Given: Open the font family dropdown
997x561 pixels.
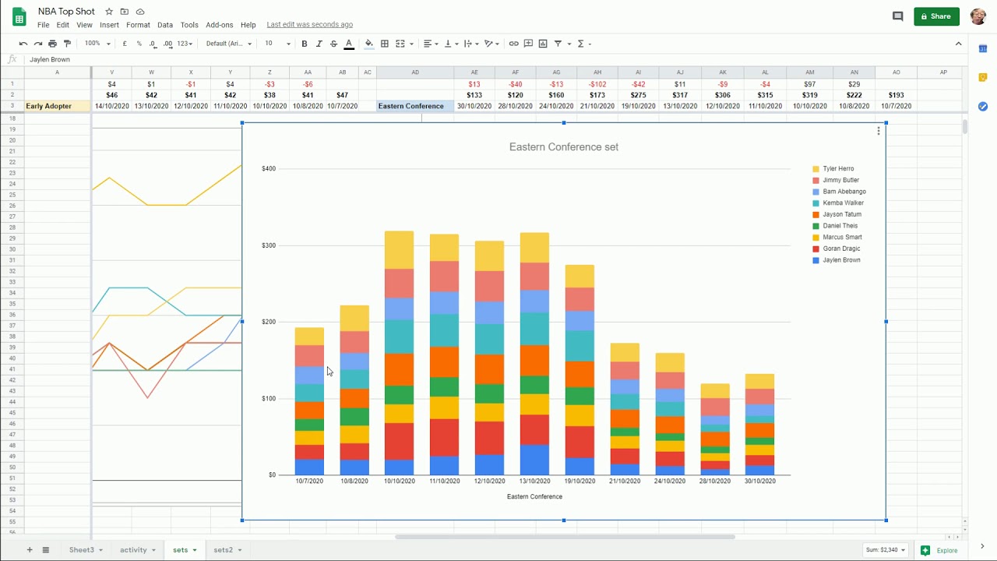Looking at the screenshot, I should pyautogui.click(x=229, y=44).
